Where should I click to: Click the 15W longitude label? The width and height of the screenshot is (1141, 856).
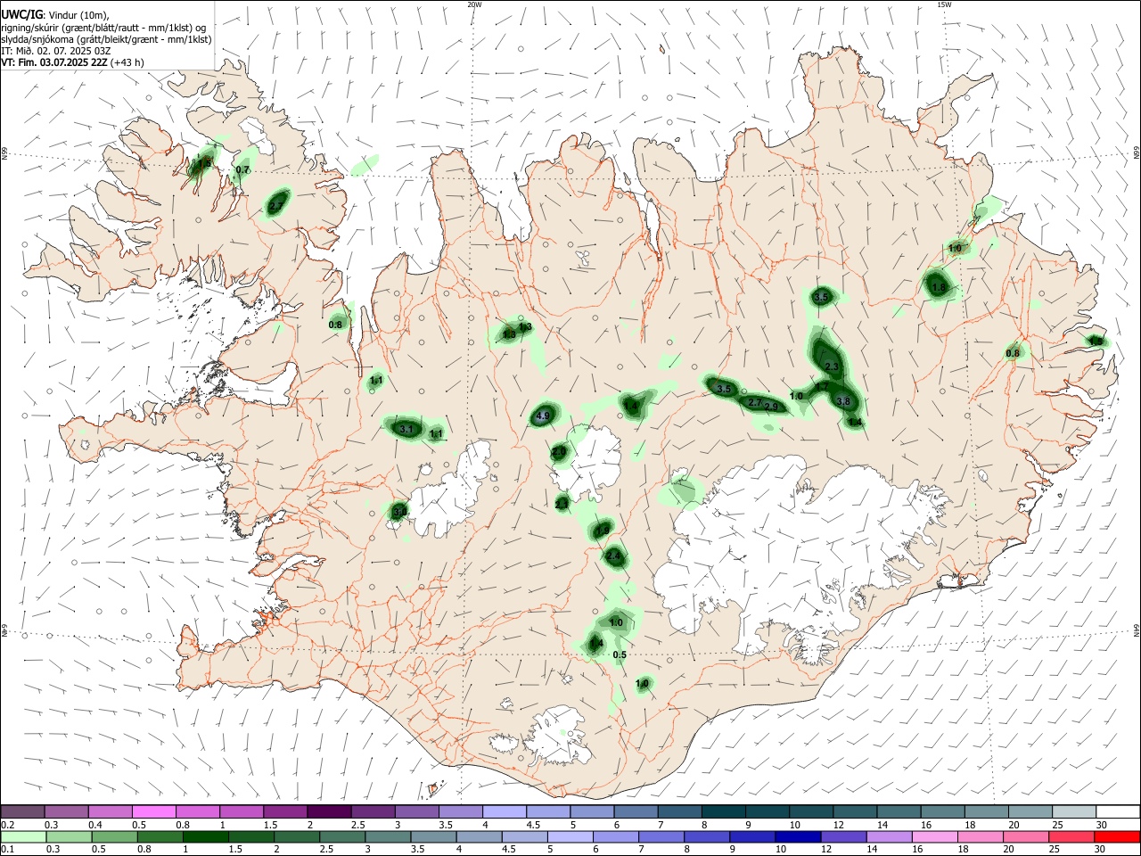point(943,4)
